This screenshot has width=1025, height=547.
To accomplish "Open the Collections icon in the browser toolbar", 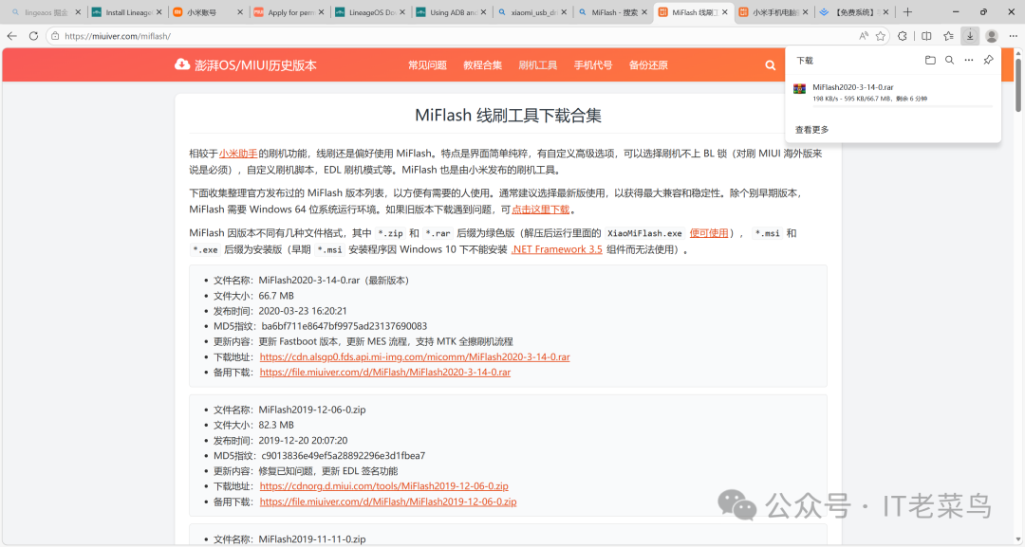I will pos(948,34).
